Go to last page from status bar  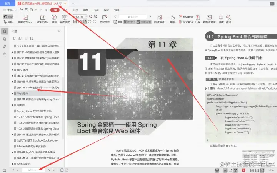pyautogui.click(x=54, y=170)
